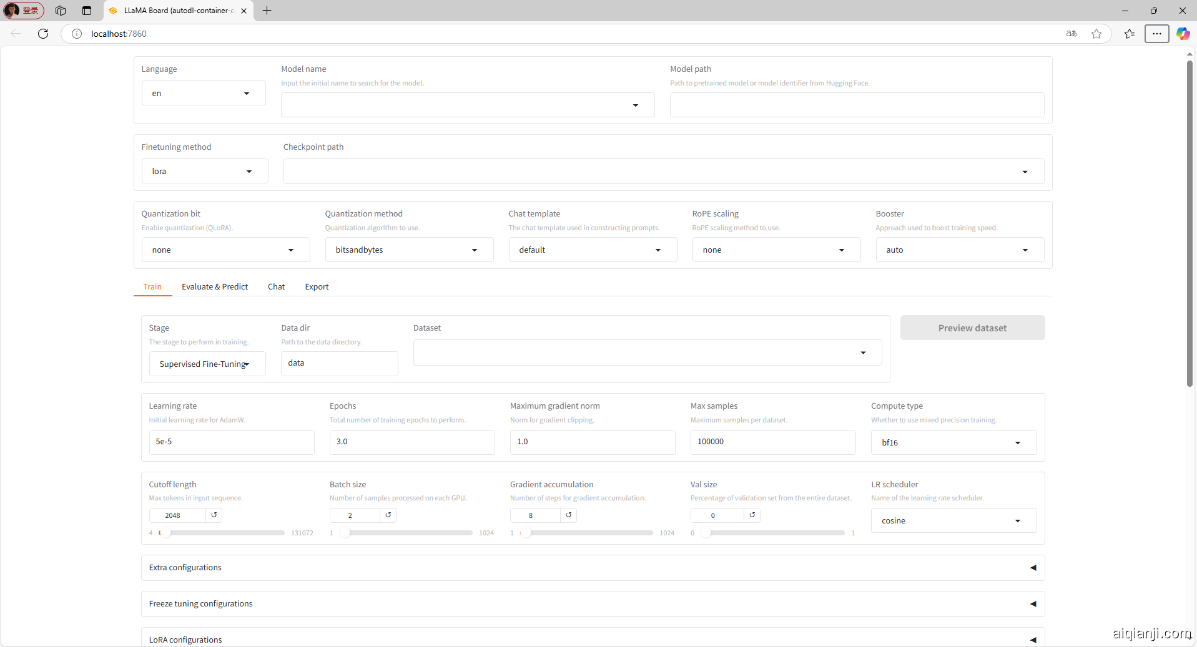This screenshot has height=647, width=1197.
Task: Click the browser refresh icon
Action: click(x=43, y=34)
